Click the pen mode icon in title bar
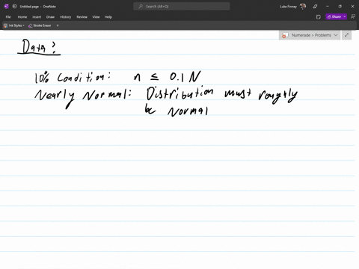Viewport: 359px width, 269px height. point(315,7)
